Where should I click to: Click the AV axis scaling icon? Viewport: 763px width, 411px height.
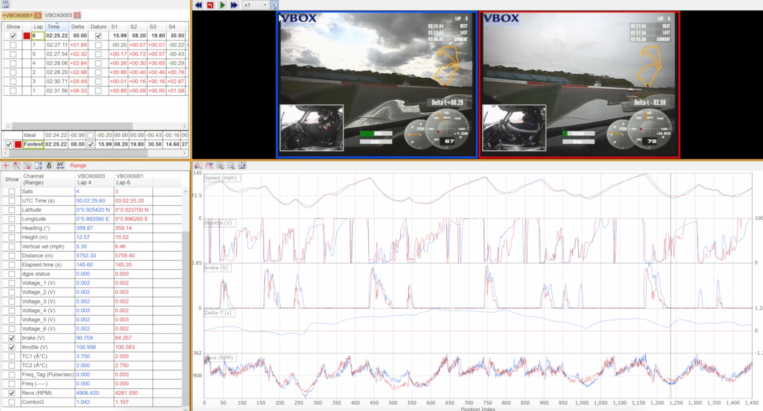(60, 165)
